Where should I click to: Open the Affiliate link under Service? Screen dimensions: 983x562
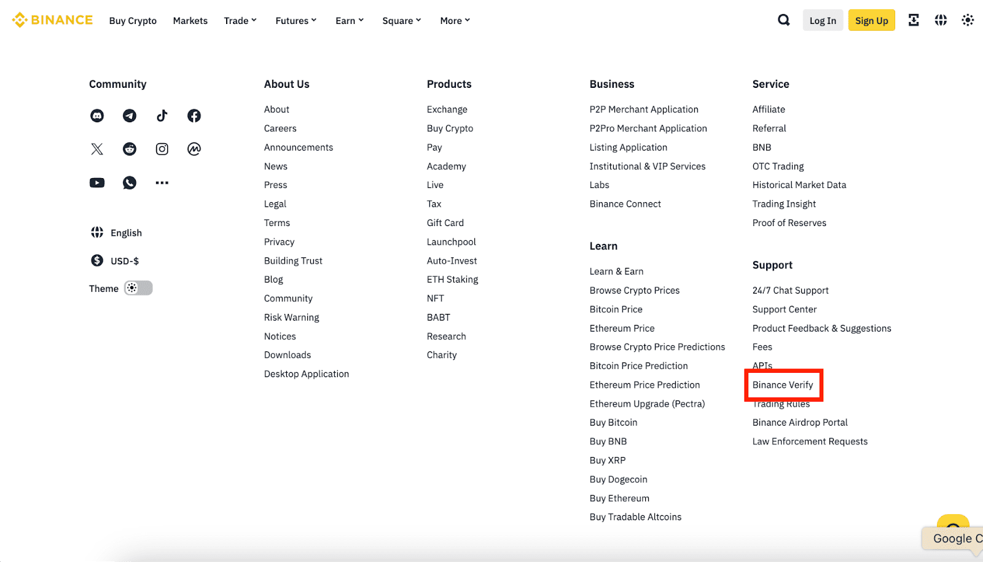[769, 109]
